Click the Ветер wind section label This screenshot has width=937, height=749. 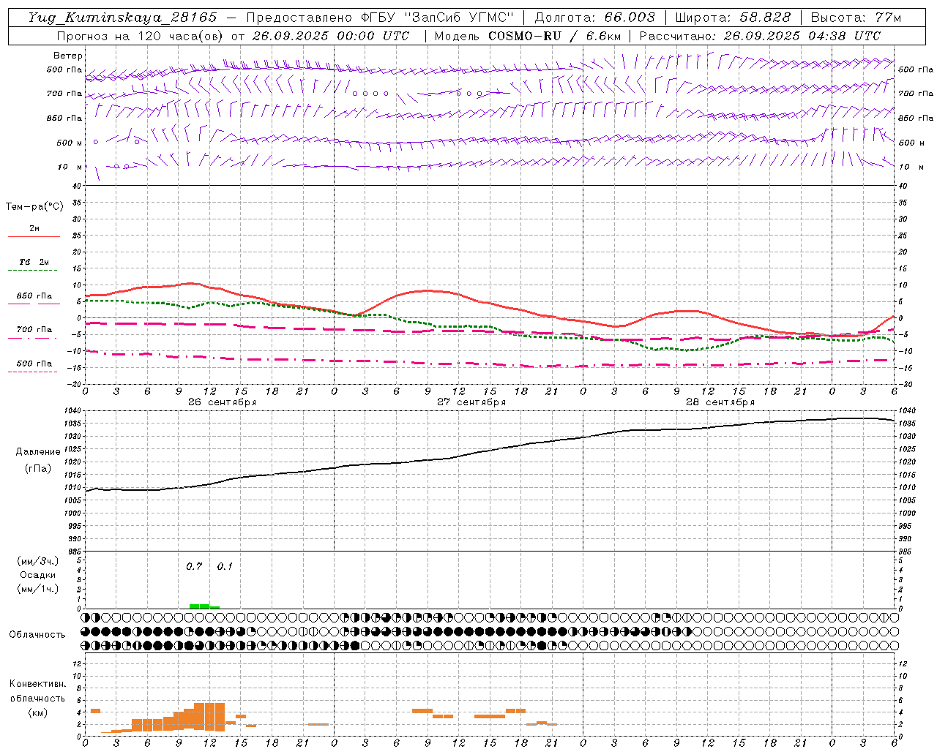pos(67,56)
